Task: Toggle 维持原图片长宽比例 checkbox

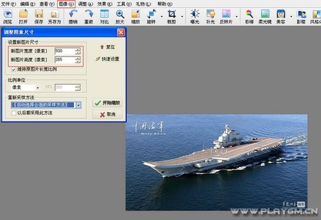Action: tap(14, 69)
